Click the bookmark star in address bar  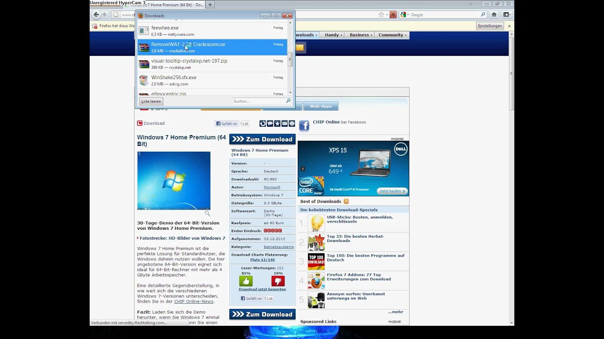coord(381,15)
